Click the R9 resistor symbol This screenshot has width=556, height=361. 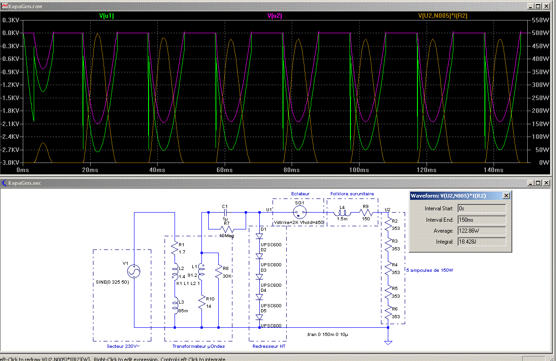click(x=366, y=213)
